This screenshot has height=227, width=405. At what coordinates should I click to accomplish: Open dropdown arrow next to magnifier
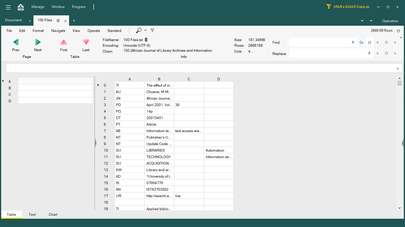[145, 30]
